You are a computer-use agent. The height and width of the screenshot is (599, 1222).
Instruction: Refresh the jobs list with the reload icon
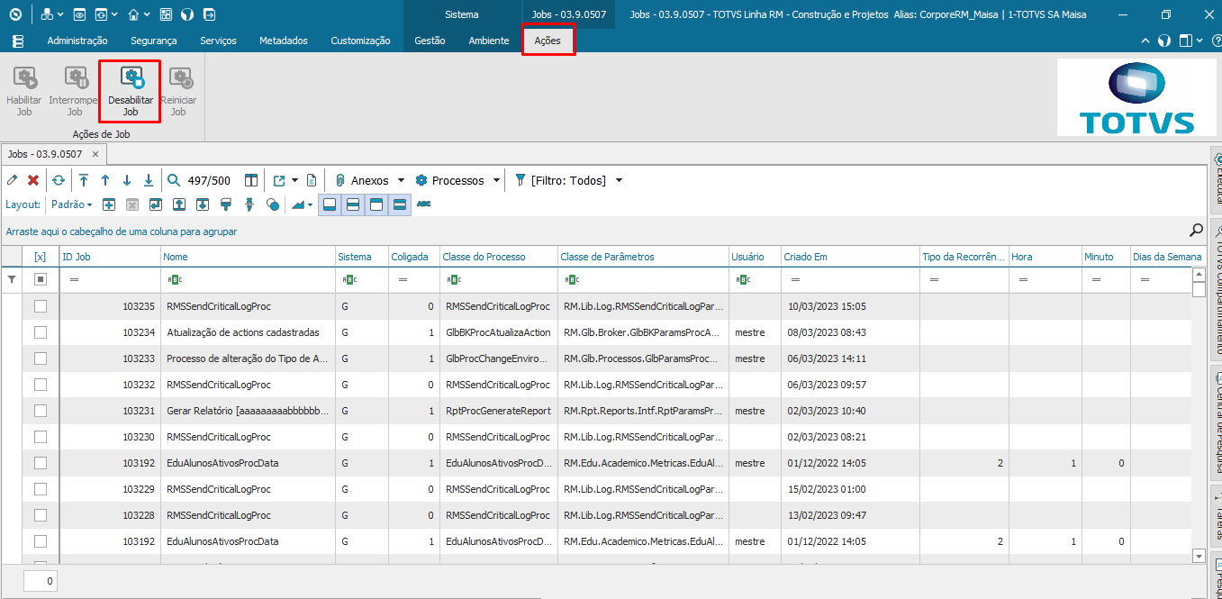click(59, 180)
